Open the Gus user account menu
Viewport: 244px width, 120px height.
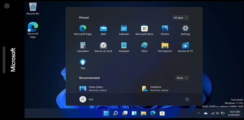tap(86, 99)
